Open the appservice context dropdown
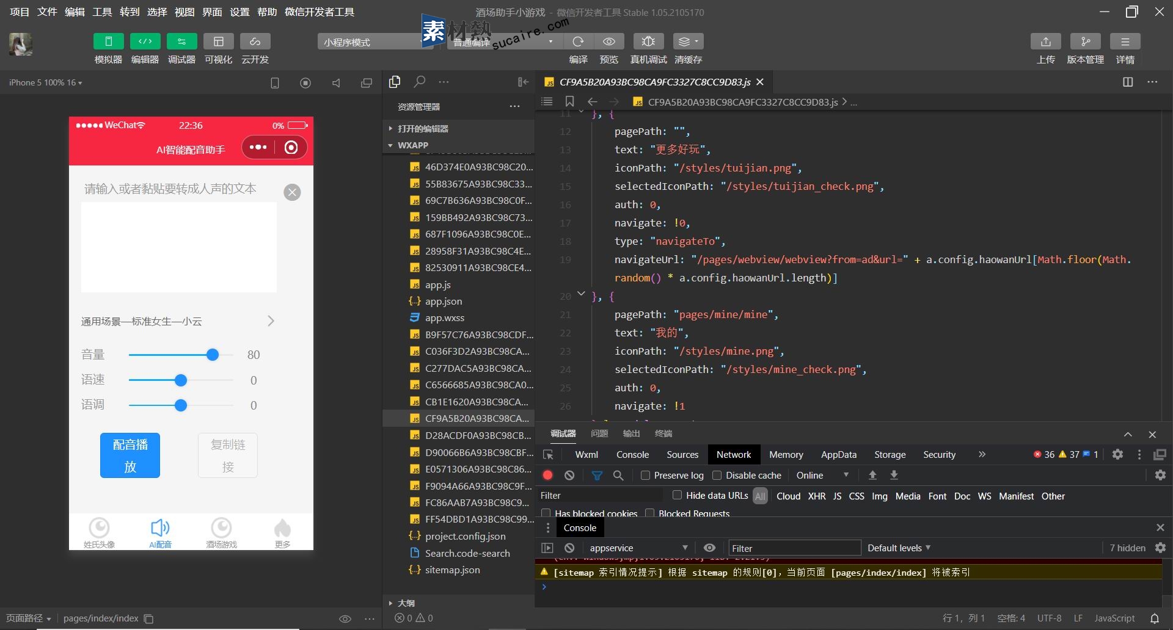 (638, 548)
